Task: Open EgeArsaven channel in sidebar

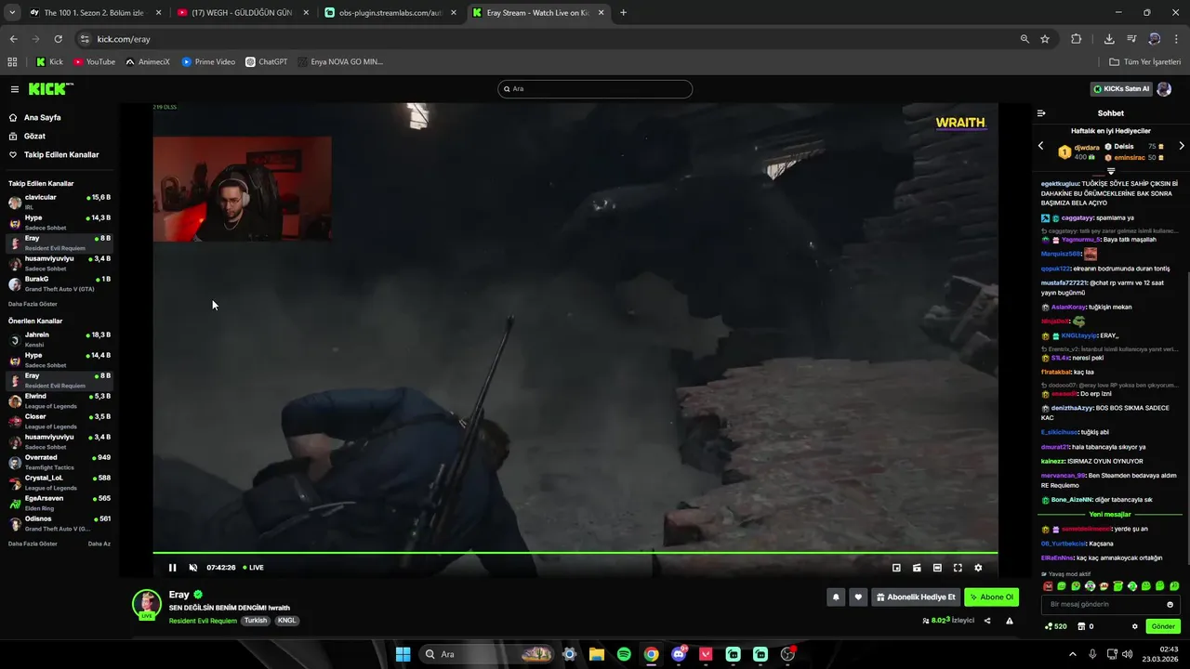Action: [59, 503]
